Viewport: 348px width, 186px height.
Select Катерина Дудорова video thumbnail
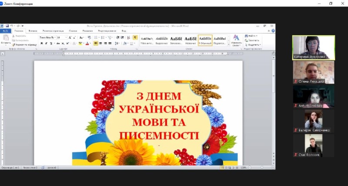[314, 48]
